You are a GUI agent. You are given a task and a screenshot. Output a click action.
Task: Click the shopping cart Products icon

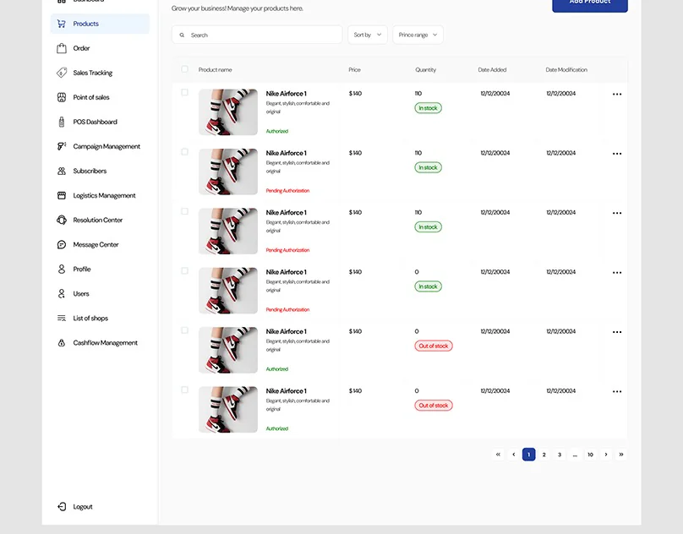coord(62,24)
